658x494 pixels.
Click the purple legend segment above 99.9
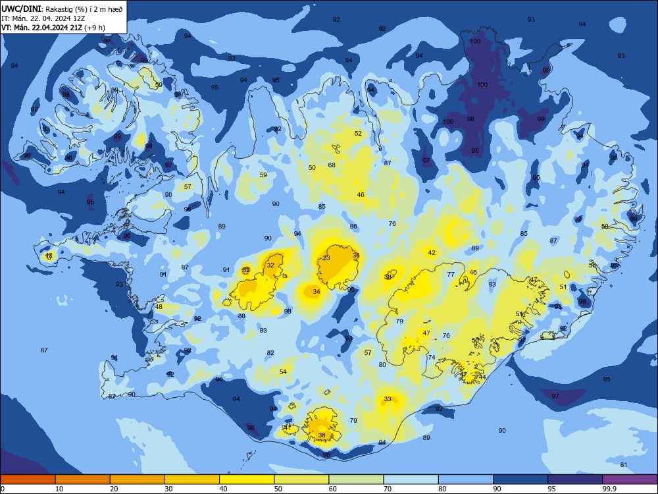[x=630, y=480]
